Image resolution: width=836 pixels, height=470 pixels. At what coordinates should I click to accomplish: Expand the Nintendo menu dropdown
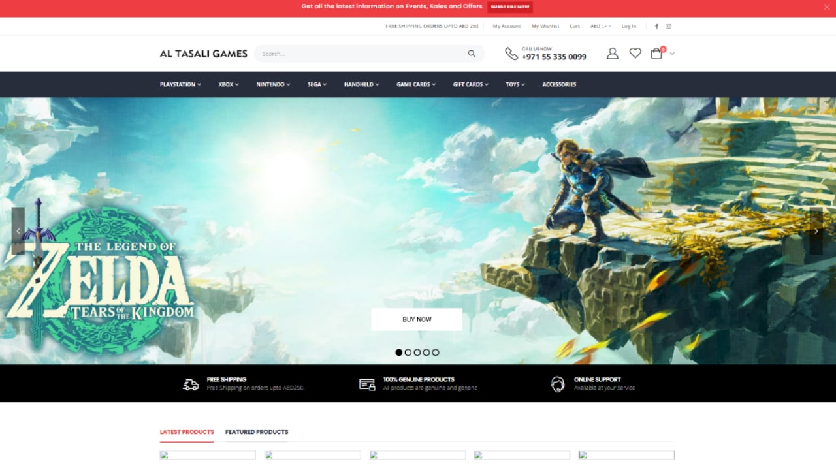tap(273, 84)
